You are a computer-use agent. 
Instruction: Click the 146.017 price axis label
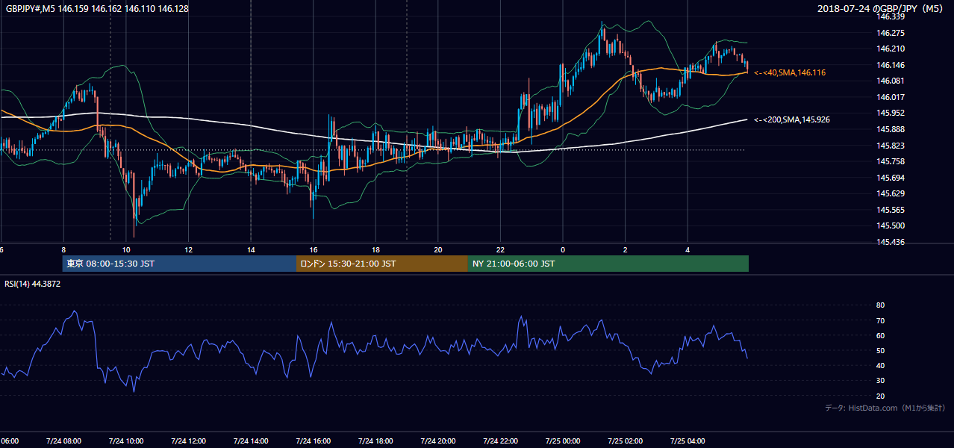click(890, 97)
